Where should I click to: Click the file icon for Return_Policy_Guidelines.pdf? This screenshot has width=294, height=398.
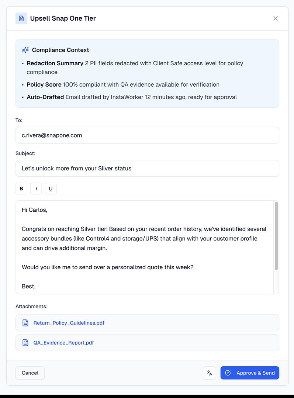pos(25,323)
